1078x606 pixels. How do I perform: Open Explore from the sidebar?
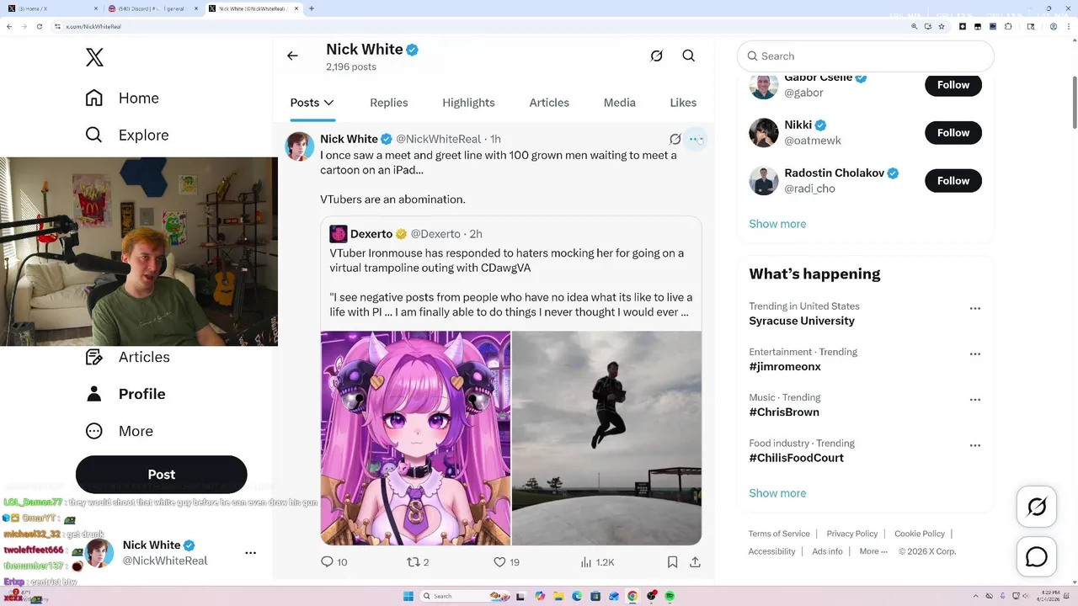(127, 135)
